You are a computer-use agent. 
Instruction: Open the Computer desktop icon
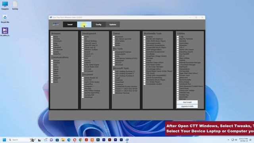5,6
